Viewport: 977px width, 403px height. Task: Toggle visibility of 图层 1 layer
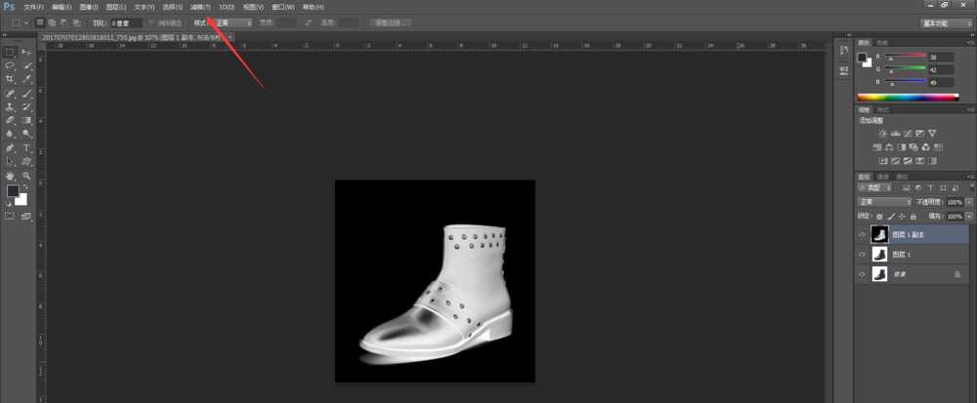862,255
